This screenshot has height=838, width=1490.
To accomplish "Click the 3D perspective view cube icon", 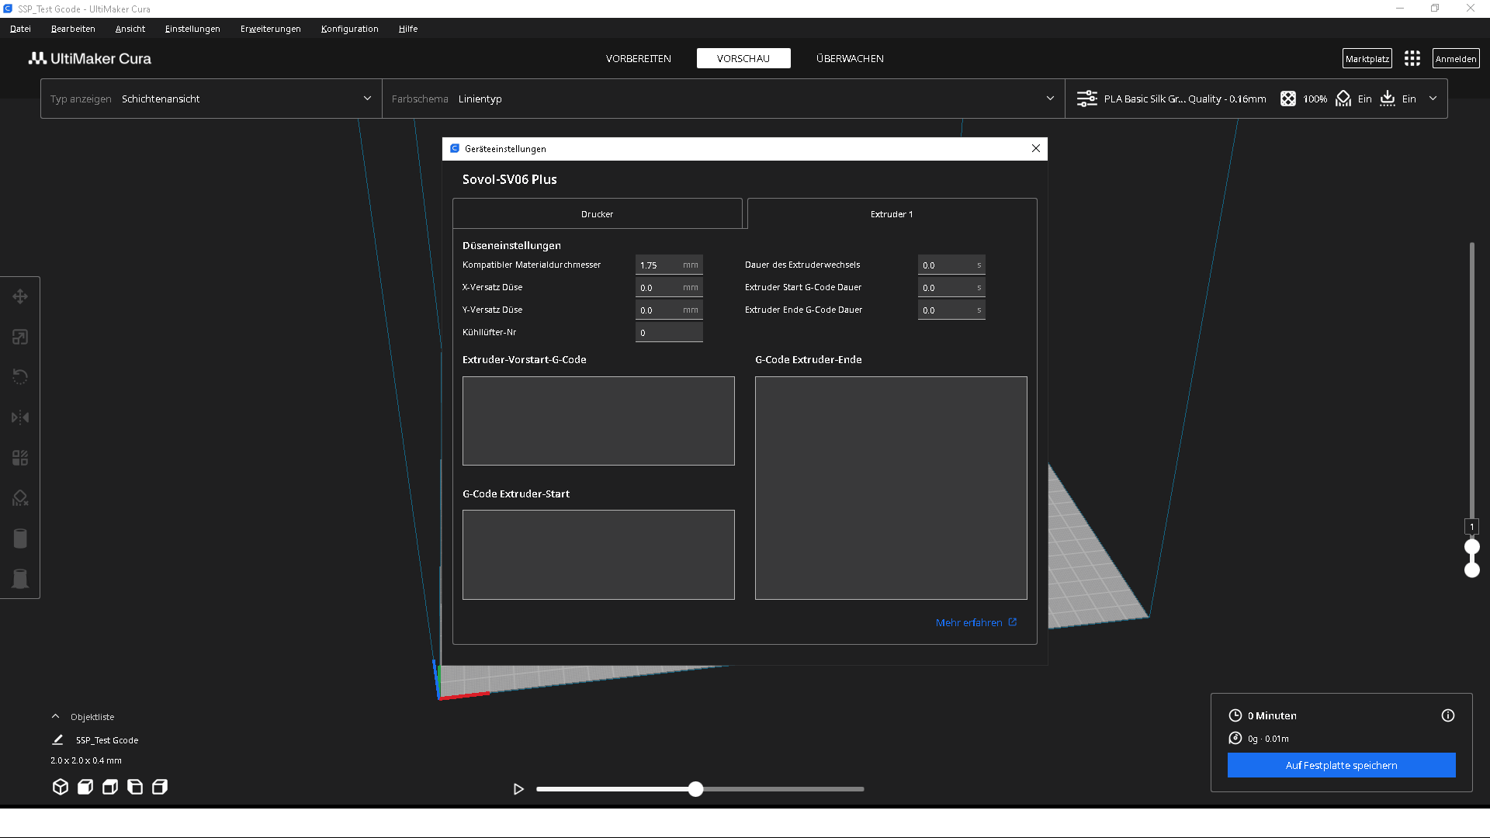I will 61,787.
